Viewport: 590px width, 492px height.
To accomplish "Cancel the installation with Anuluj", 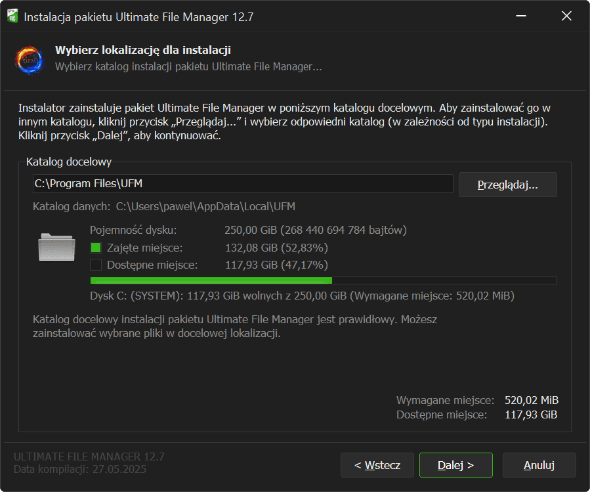I will 539,465.
